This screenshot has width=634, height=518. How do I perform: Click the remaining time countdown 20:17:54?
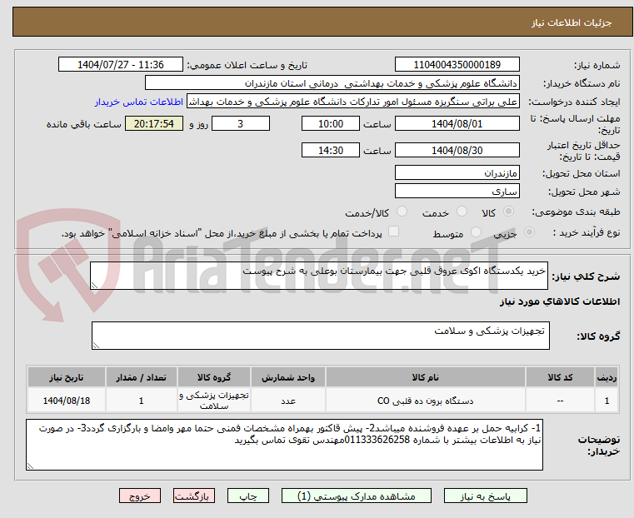click(154, 123)
